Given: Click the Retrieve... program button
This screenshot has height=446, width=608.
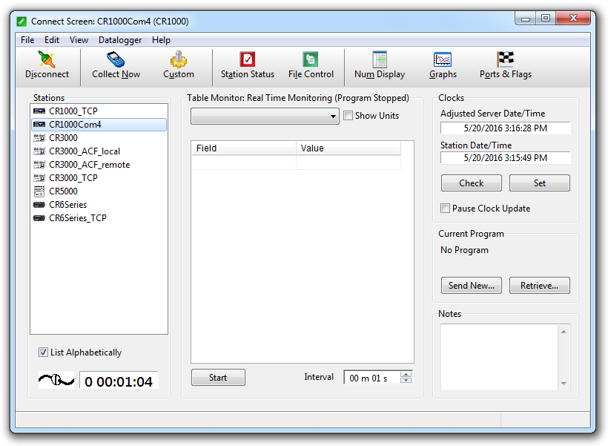Looking at the screenshot, I should [539, 286].
